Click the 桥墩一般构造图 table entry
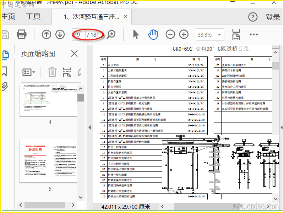The height and width of the screenshot is (213, 284). coord(118,175)
